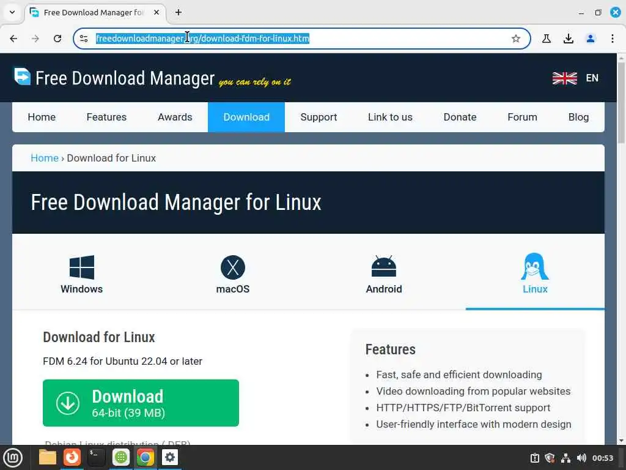Click the Windows platform label
Viewport: 626px width, 470px height.
click(x=81, y=289)
